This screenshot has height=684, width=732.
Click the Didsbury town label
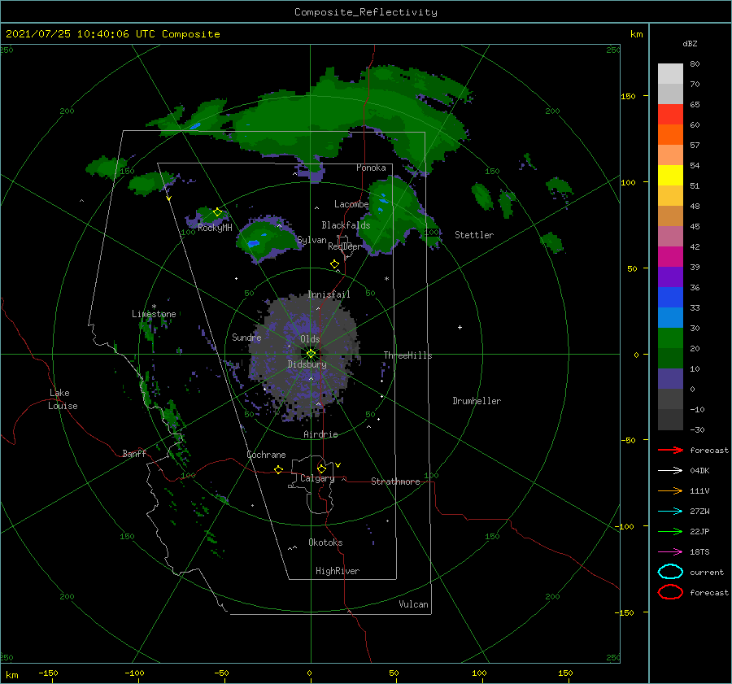pos(307,364)
